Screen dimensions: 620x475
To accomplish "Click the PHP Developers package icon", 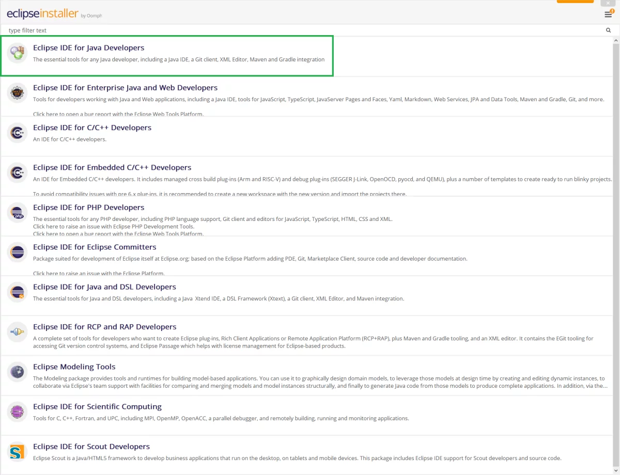I will pos(17,212).
